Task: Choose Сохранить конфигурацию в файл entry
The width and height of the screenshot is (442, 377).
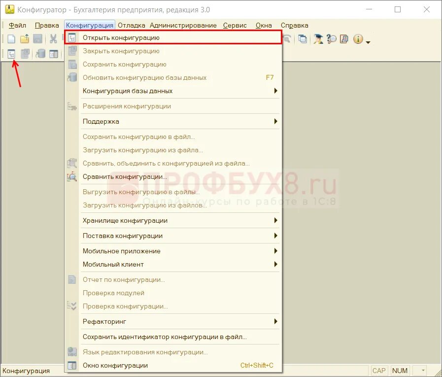Action: [x=173, y=137]
